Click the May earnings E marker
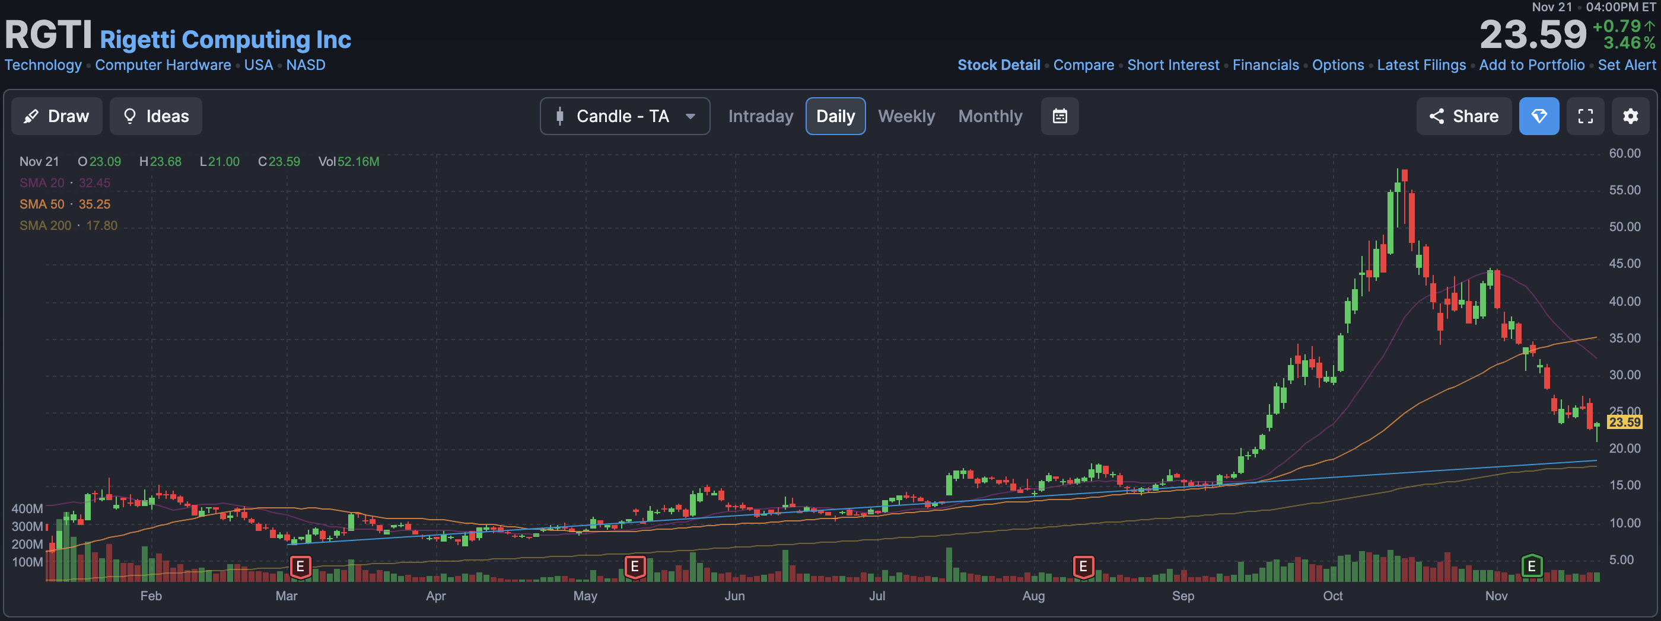The height and width of the screenshot is (621, 1661). click(x=635, y=567)
